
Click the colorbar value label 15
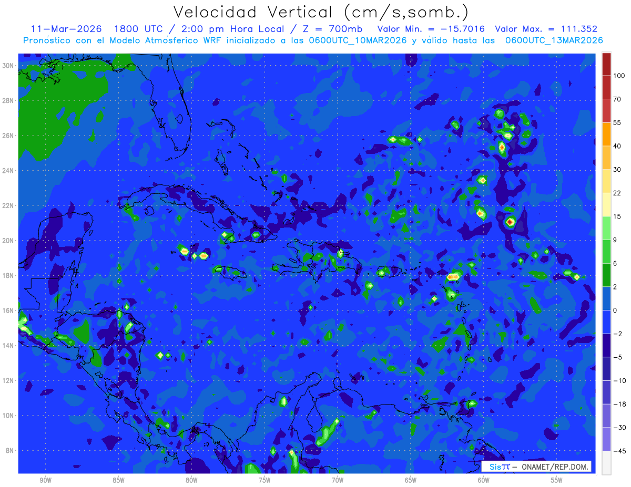617,216
